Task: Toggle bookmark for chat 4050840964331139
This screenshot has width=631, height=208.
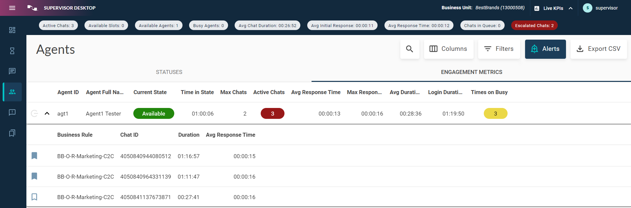Action: click(x=34, y=176)
